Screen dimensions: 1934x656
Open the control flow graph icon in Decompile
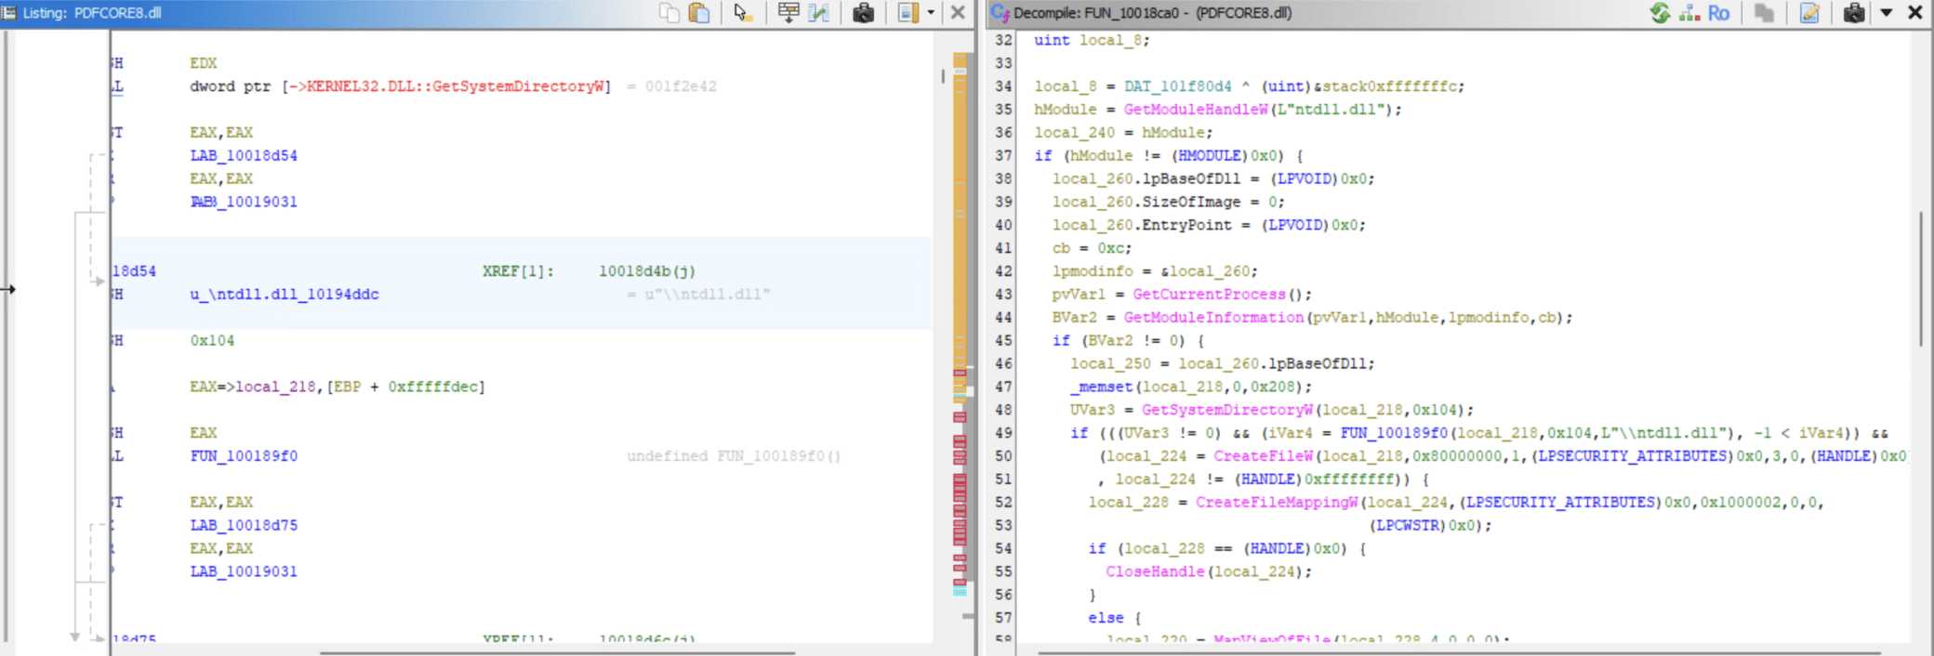pos(1689,13)
